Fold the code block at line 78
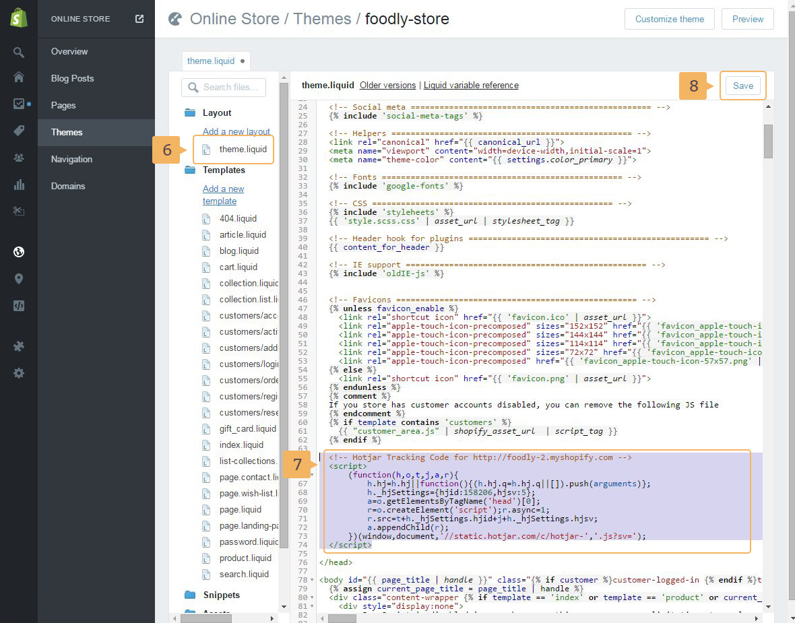Viewport: 795px width, 623px height. click(312, 580)
